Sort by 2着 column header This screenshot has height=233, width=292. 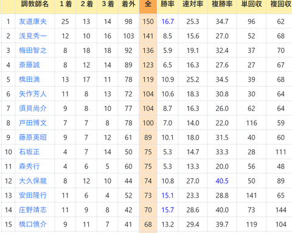click(x=86, y=4)
